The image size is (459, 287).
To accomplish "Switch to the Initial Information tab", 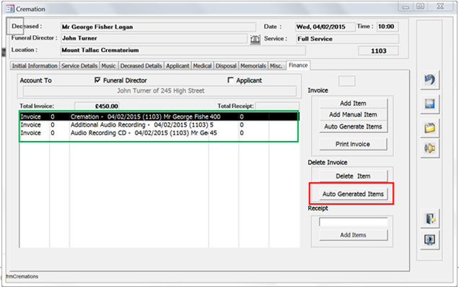I will pos(35,66).
